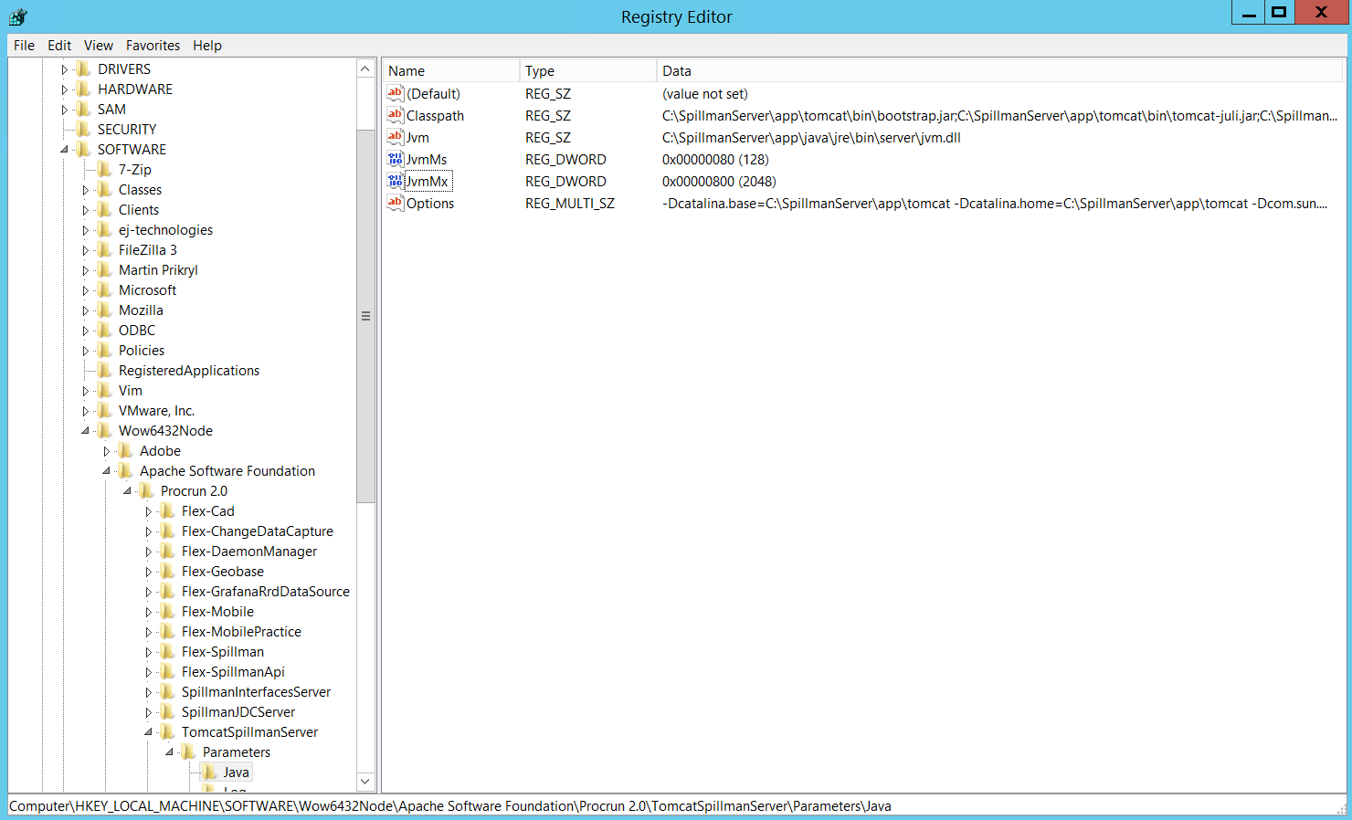Click the 7-Zip folder icon

[105, 170]
